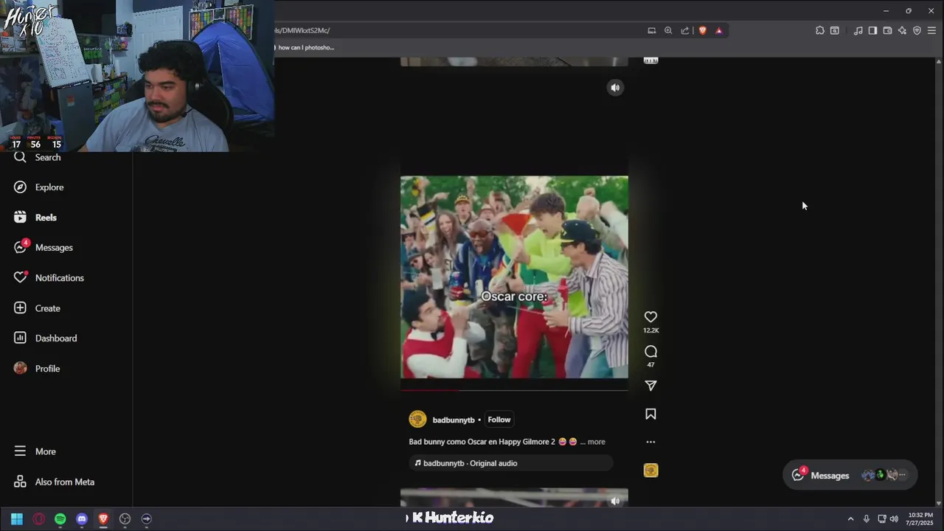The image size is (944, 531).
Task: Show hidden system tray icons
Action: click(x=850, y=519)
